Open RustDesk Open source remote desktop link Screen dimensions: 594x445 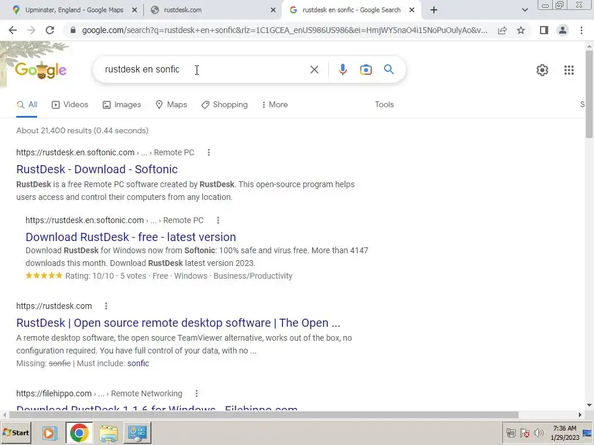tap(178, 323)
